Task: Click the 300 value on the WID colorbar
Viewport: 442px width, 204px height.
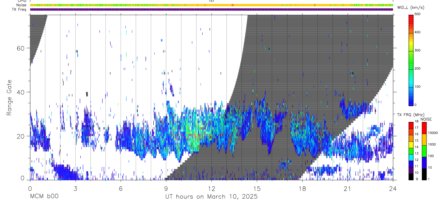Action: (x=418, y=50)
